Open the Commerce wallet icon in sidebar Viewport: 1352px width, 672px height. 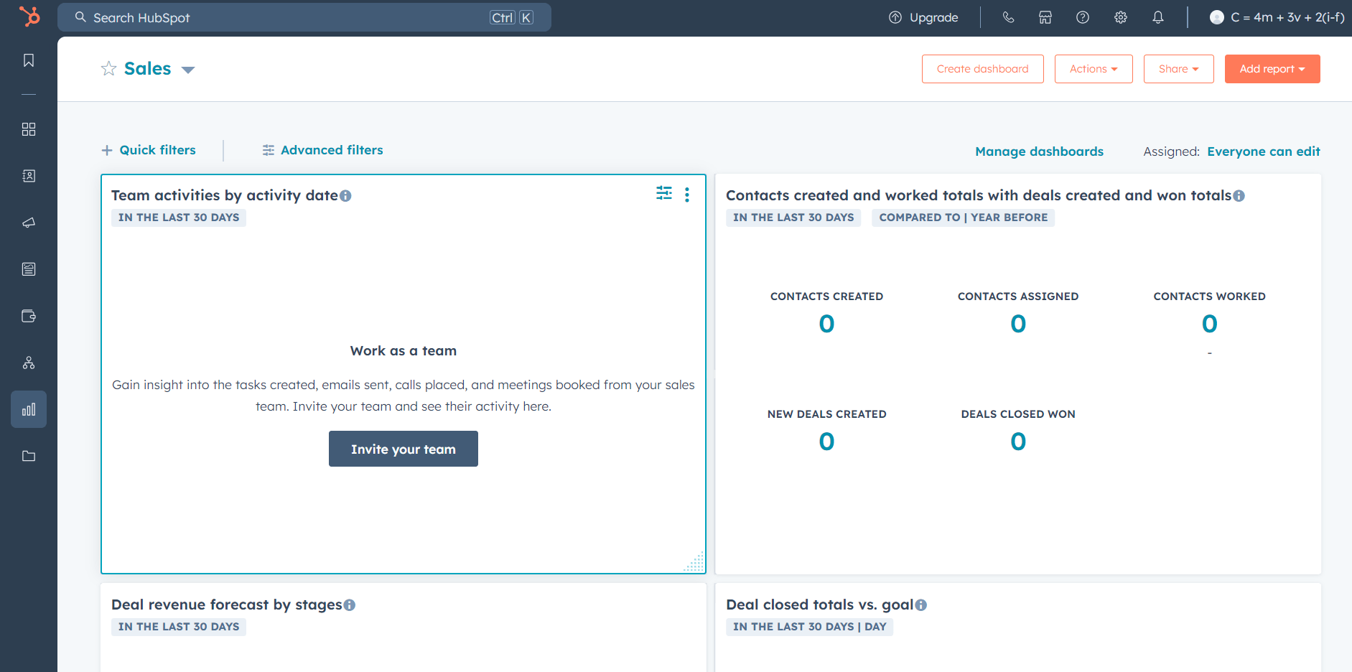coord(29,316)
